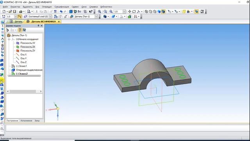Click the section view icon at the toolbar end
250x141 pixels.
click(202, 11)
